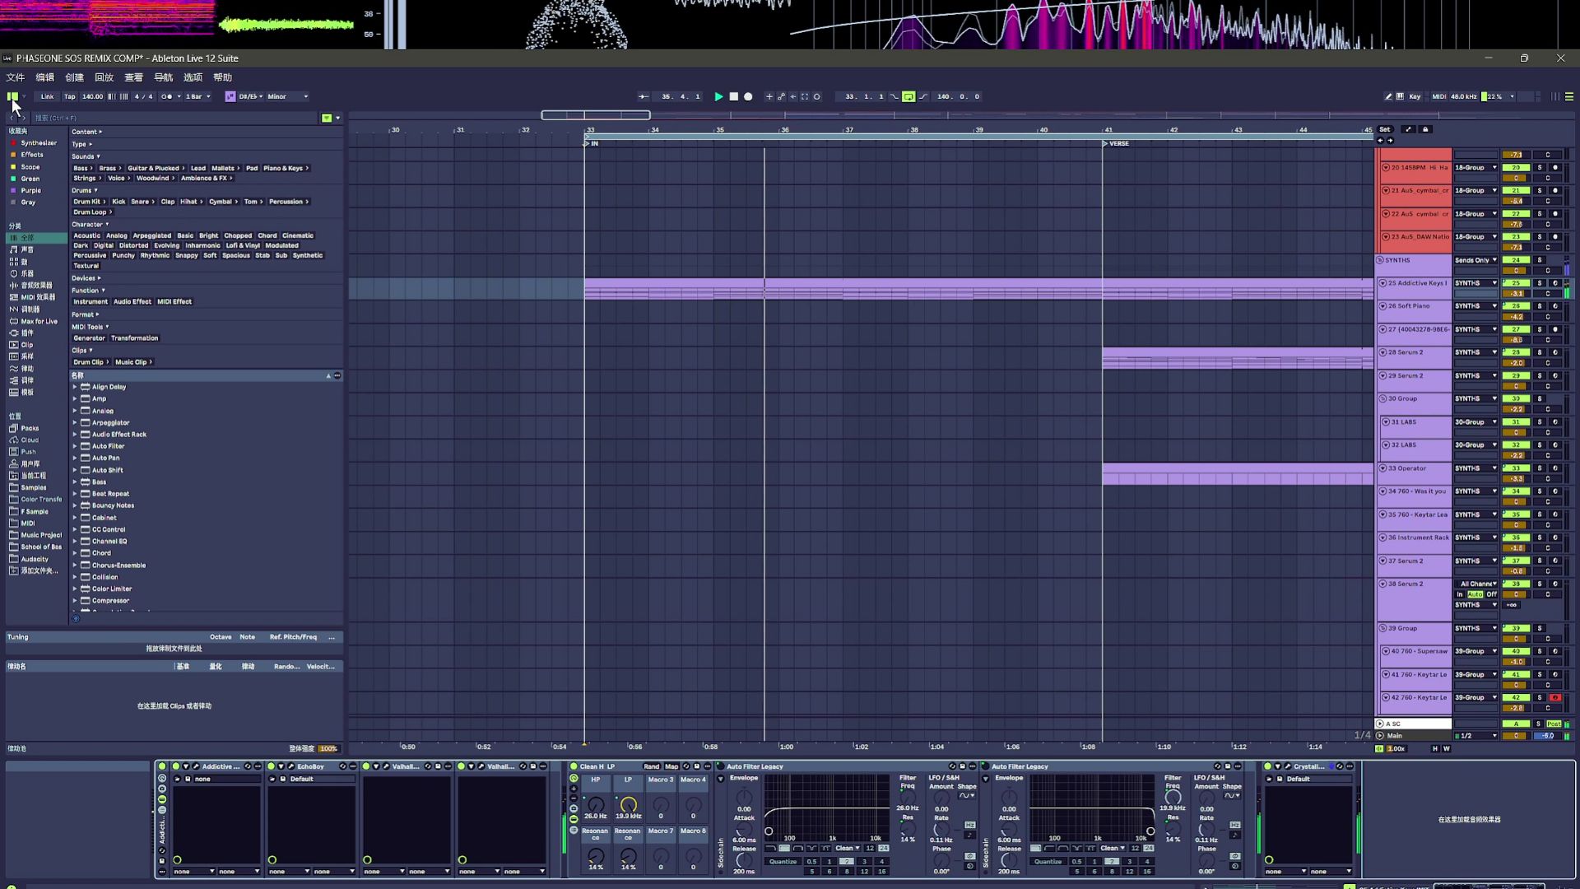Click the Rand button on Clean H LP rack

coord(651,766)
